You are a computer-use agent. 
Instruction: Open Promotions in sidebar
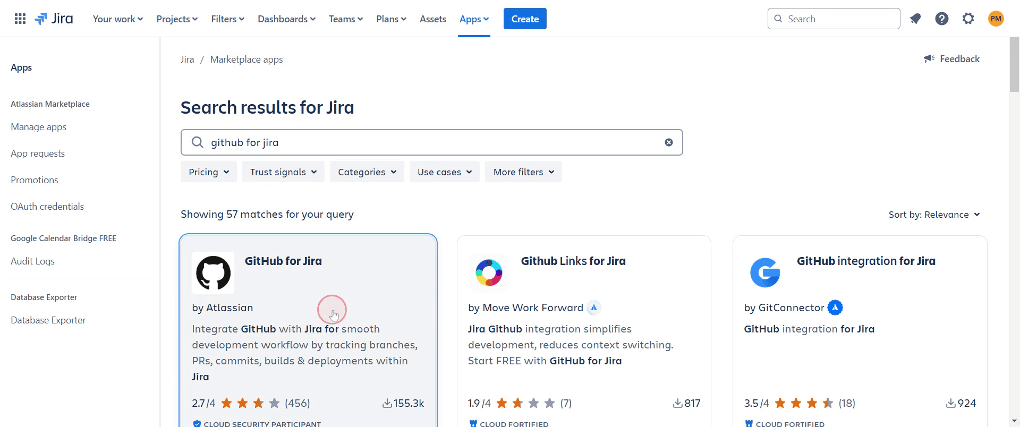click(x=35, y=180)
